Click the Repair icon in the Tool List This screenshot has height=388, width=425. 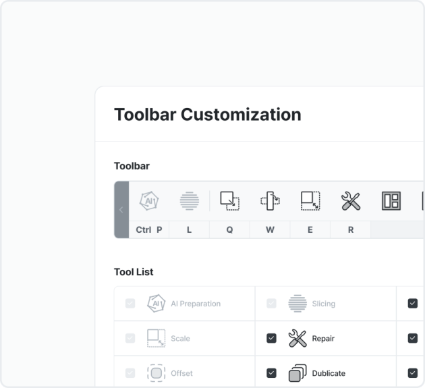click(x=297, y=338)
